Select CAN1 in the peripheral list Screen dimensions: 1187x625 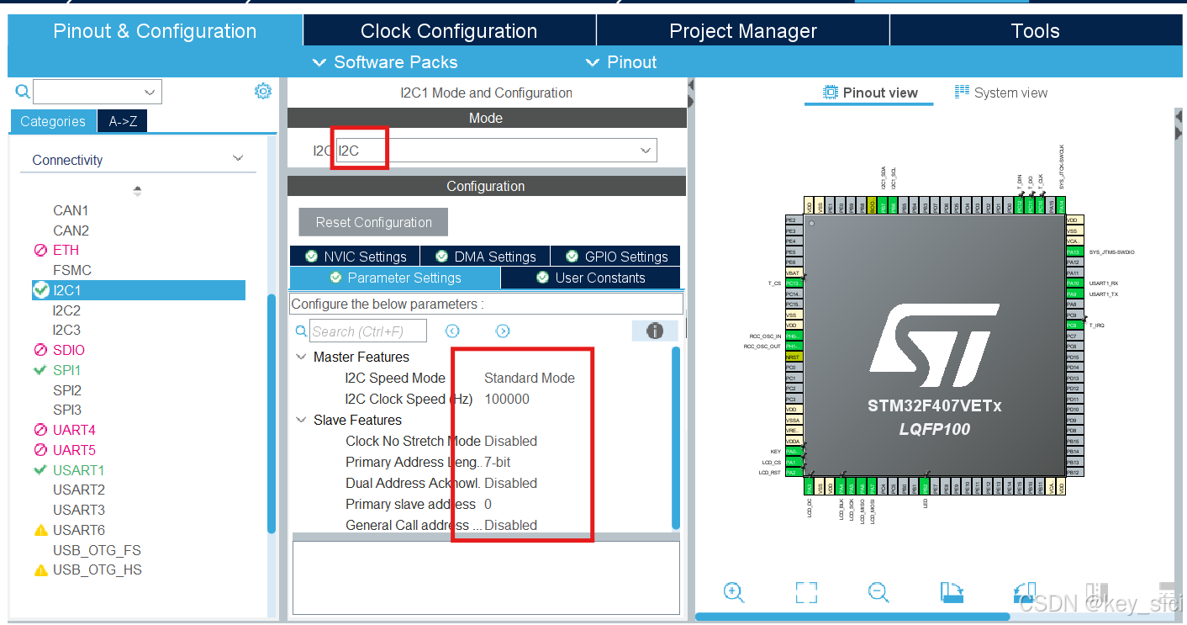point(71,210)
